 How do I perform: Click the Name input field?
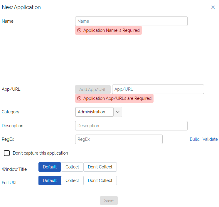pos(131,21)
